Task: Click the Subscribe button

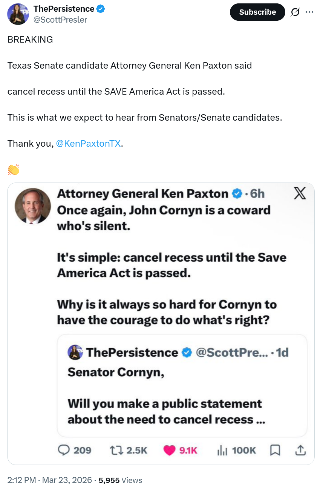Action: click(x=257, y=12)
